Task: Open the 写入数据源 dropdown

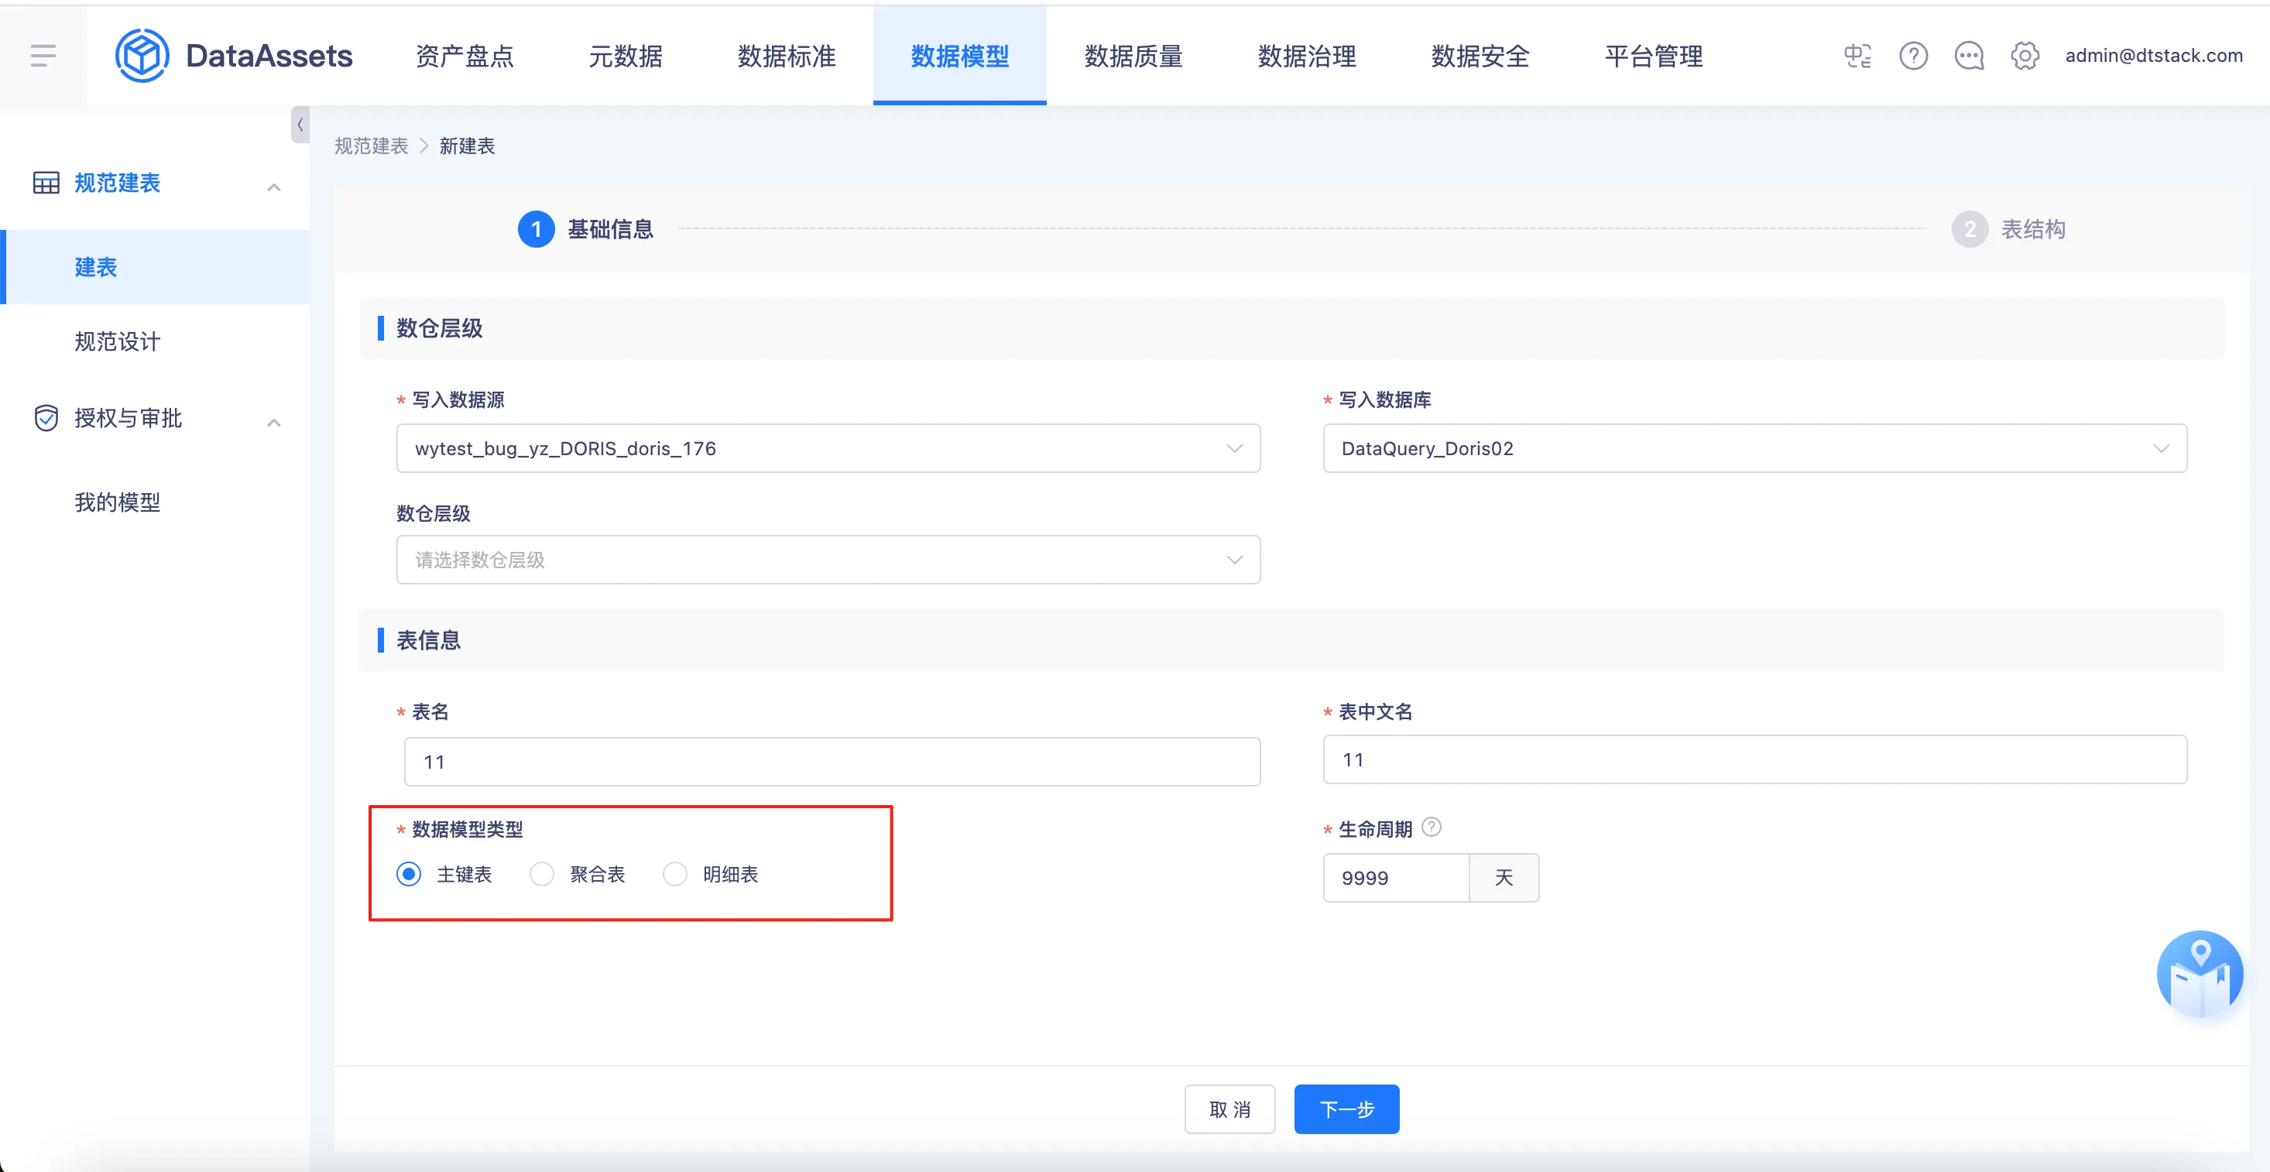Action: (x=828, y=448)
